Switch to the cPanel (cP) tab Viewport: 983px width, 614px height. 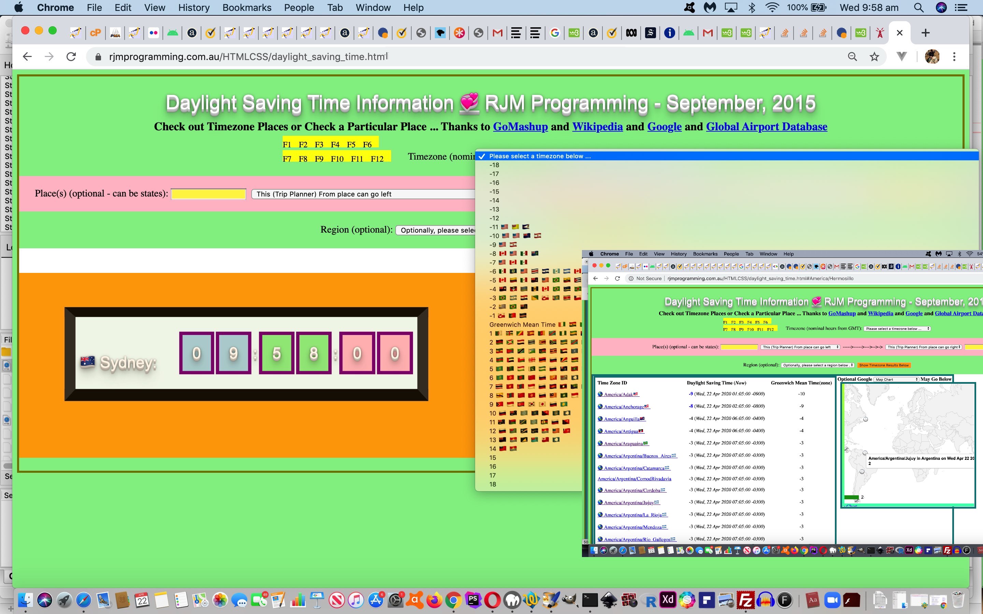tap(96, 33)
